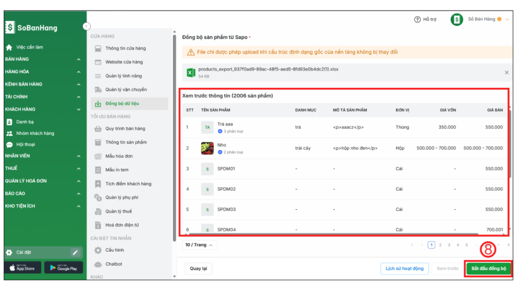Go to page 2 in pagination
Viewport: 517px width, 291px height.
[x=440, y=245]
